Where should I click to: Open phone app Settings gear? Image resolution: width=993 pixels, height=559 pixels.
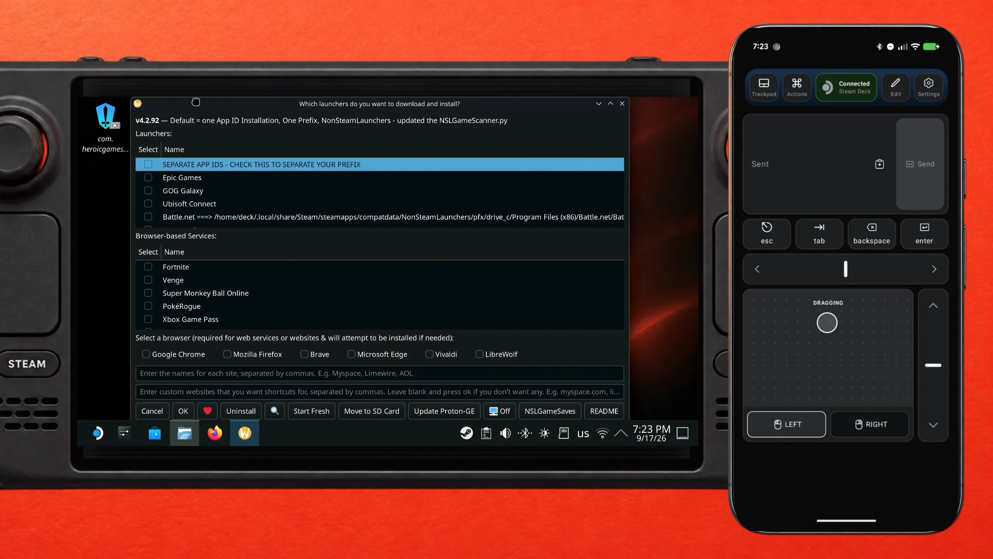pyautogui.click(x=929, y=87)
